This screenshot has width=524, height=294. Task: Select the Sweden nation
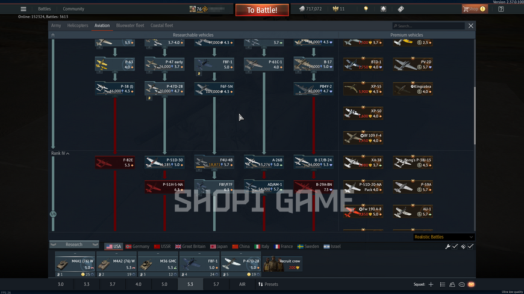coord(308,247)
